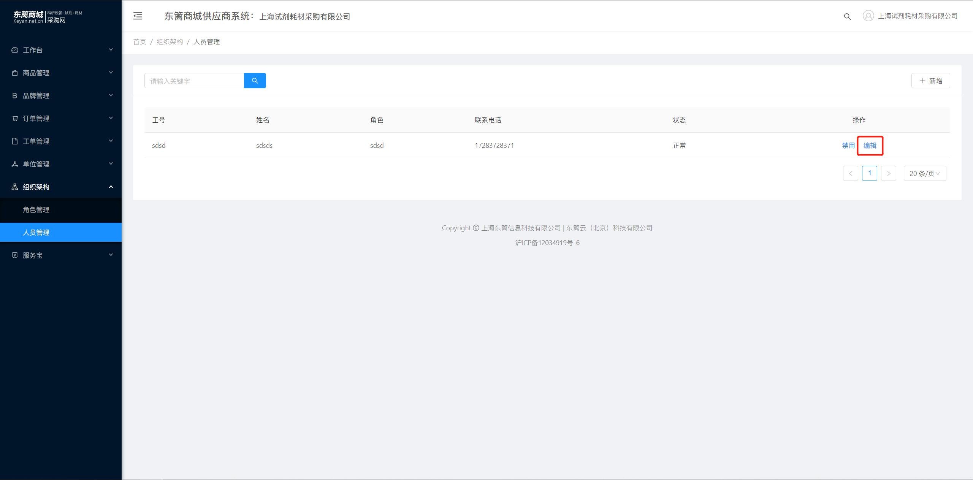Expand the 工单管理 menu

click(x=61, y=141)
